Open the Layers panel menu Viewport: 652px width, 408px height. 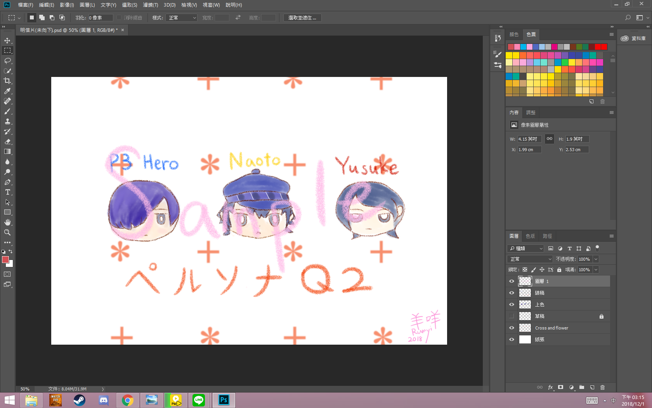612,236
